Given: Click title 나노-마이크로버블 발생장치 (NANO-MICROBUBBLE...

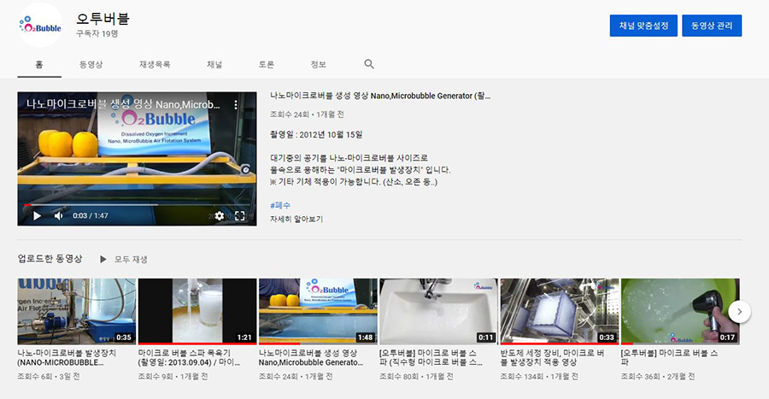Looking at the screenshot, I should 67,358.
